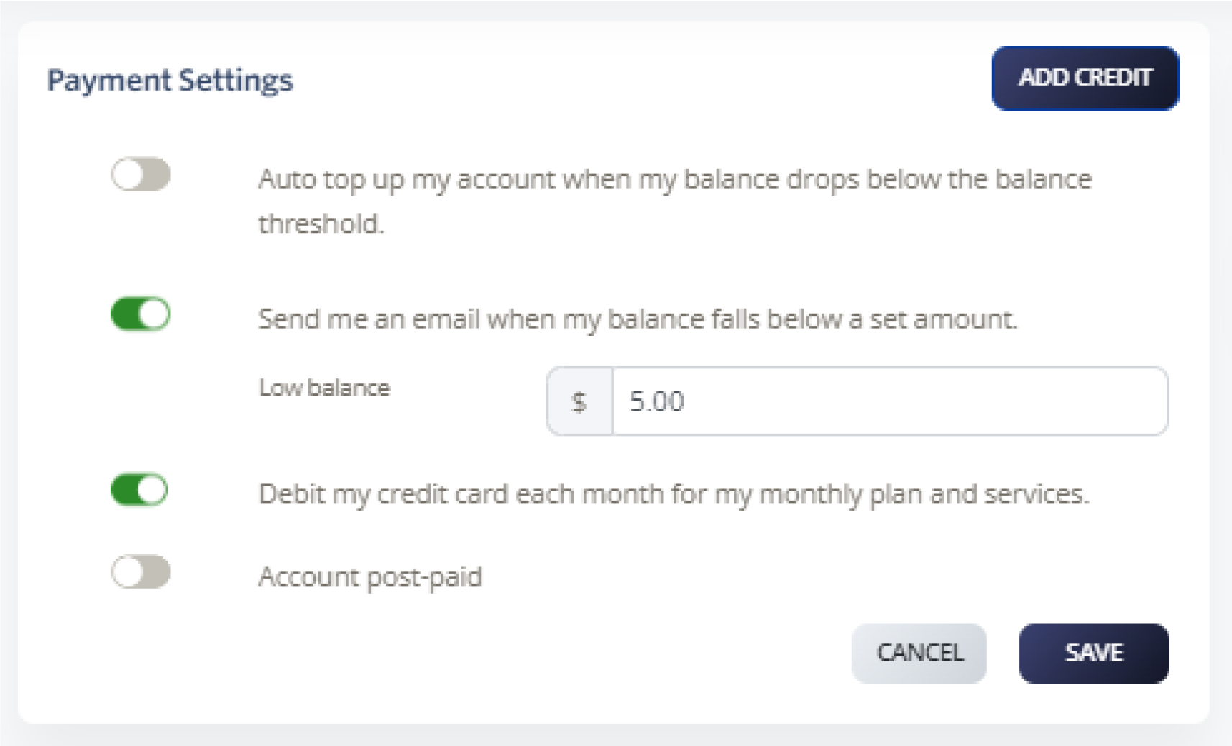Disable the low balance email toggle
This screenshot has height=746, width=1232.
[x=141, y=314]
